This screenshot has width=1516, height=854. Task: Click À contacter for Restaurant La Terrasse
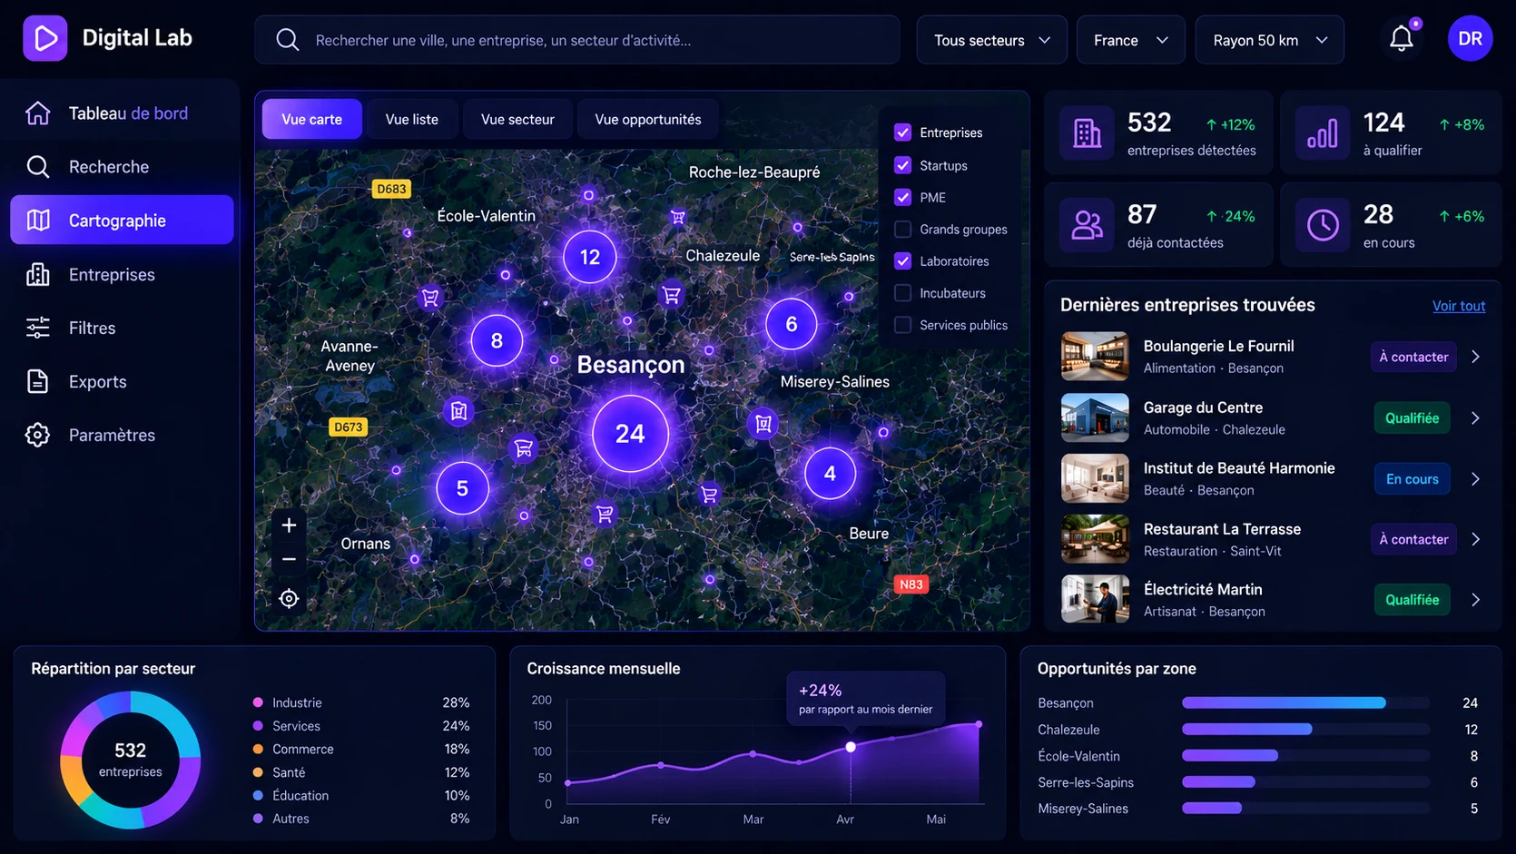coord(1413,539)
